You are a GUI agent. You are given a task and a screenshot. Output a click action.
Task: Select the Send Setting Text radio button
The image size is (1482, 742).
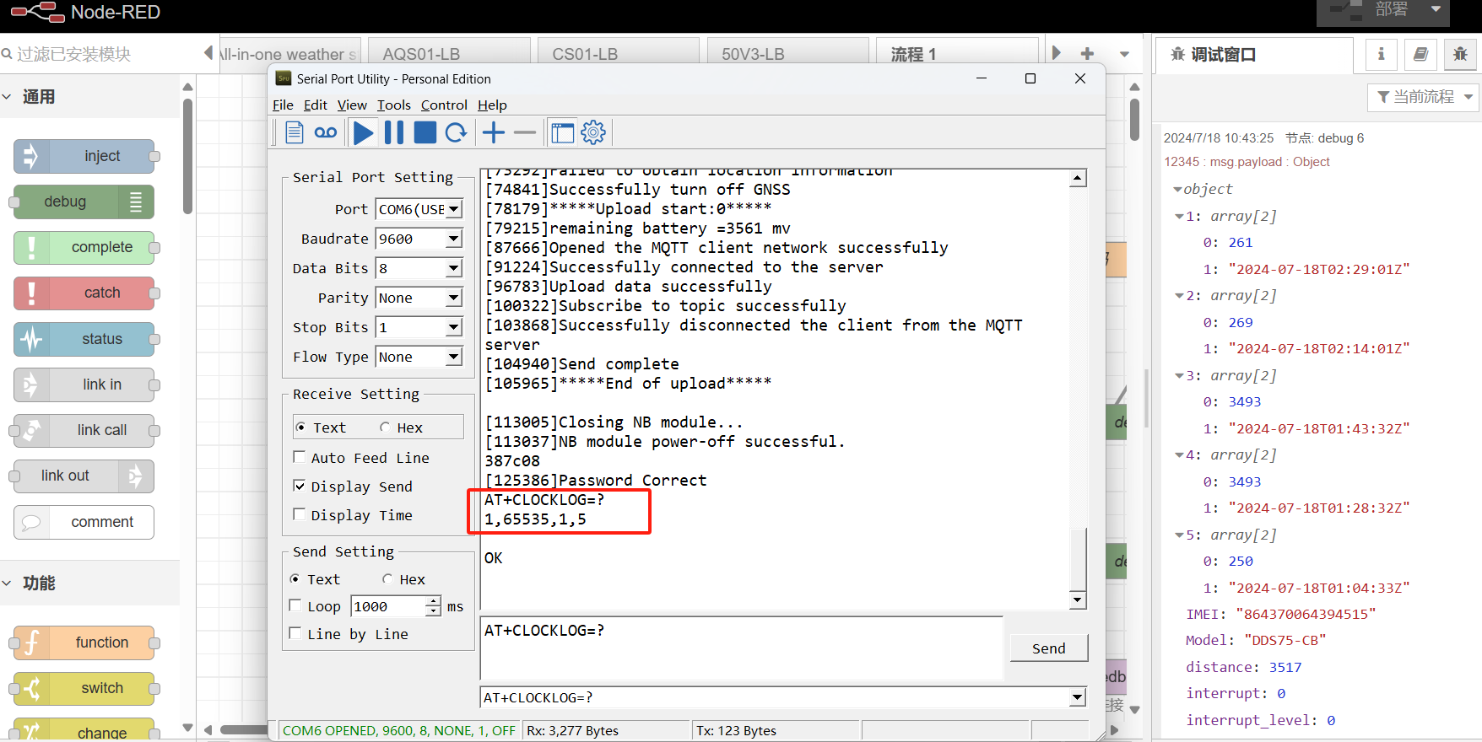295,579
